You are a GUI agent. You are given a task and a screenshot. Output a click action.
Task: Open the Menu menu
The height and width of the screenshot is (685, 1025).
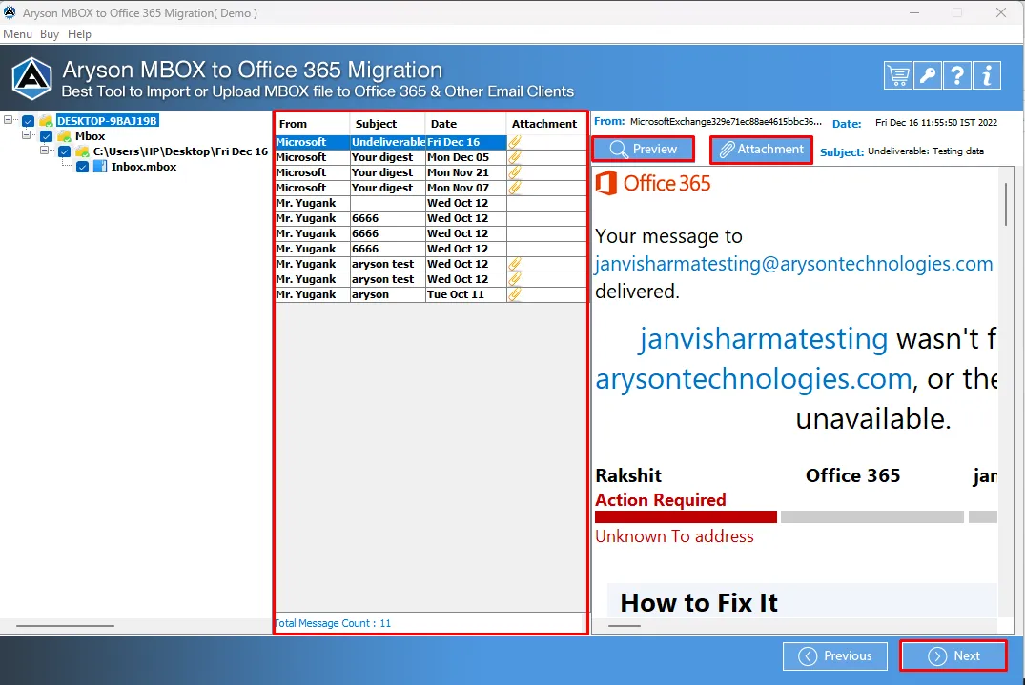click(18, 34)
